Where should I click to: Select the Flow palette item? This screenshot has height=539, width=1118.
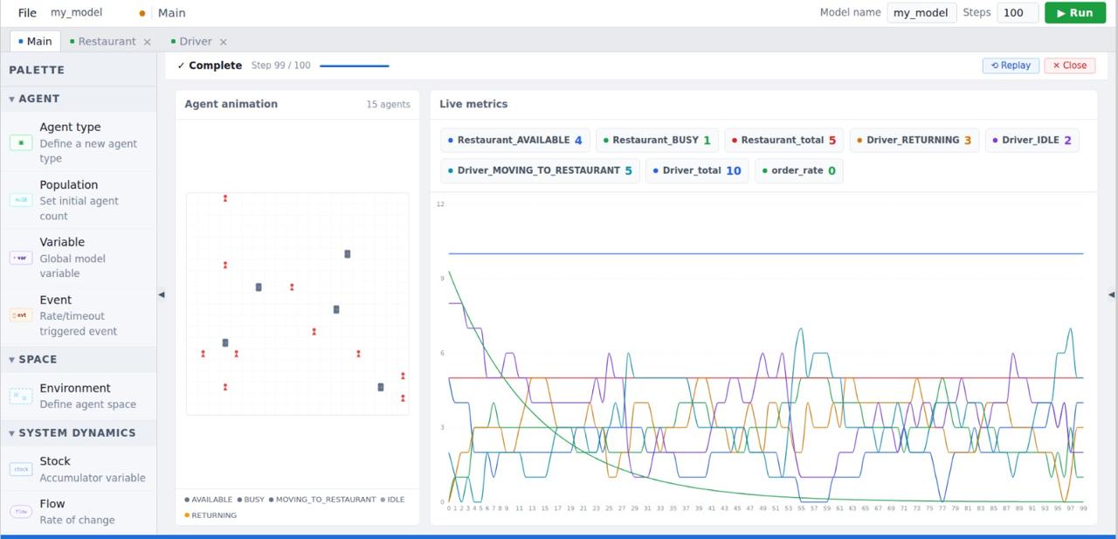79,511
